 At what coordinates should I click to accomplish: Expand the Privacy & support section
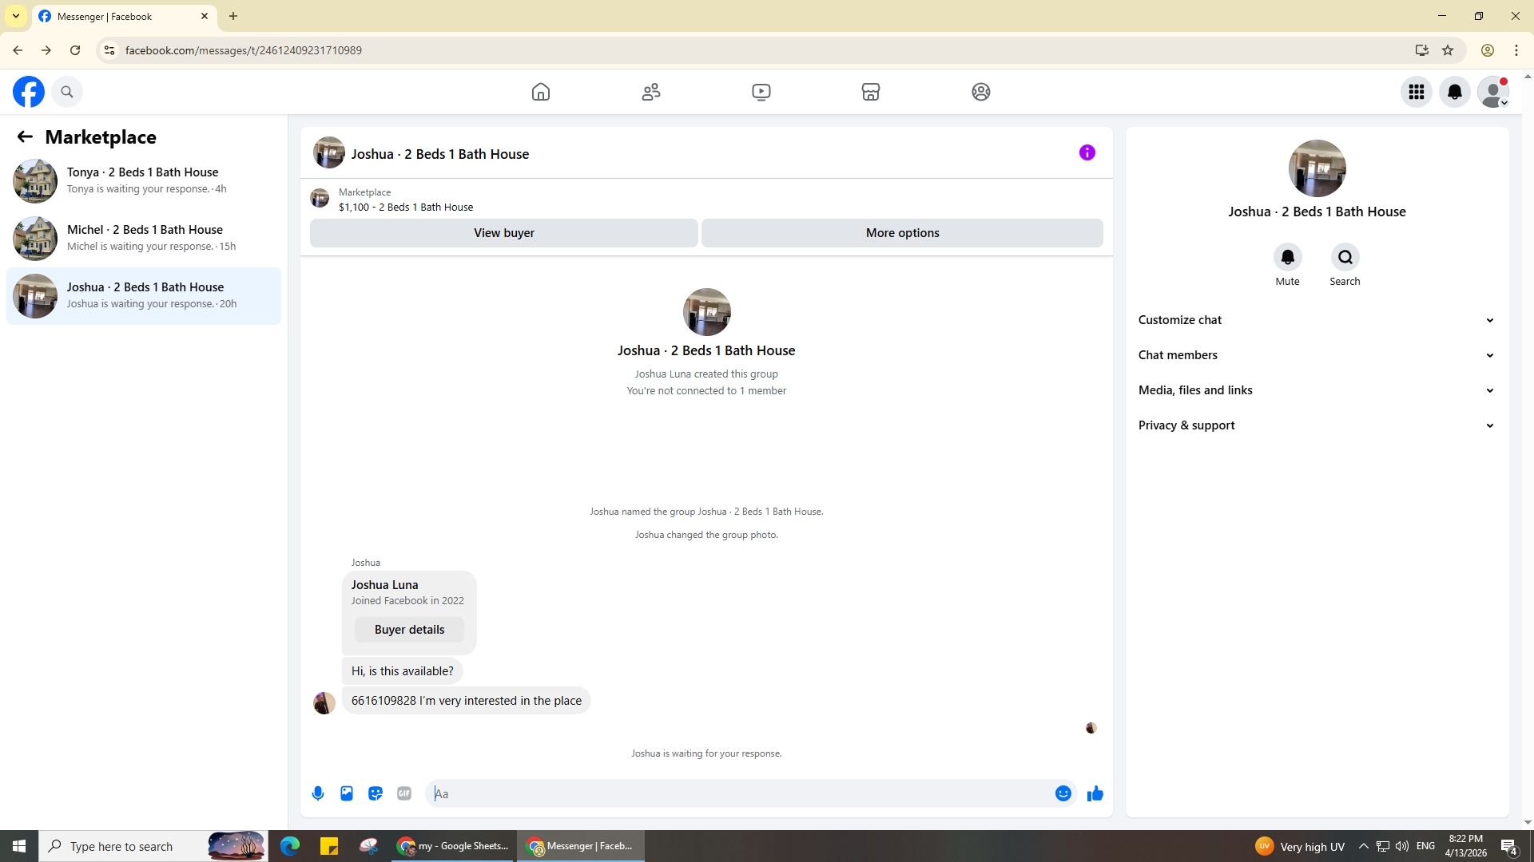pos(1317,425)
